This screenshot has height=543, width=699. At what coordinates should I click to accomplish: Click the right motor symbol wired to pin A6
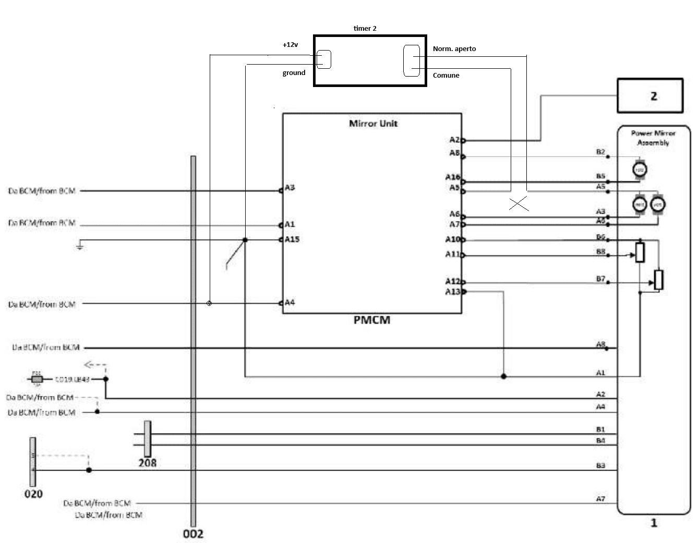coord(658,204)
